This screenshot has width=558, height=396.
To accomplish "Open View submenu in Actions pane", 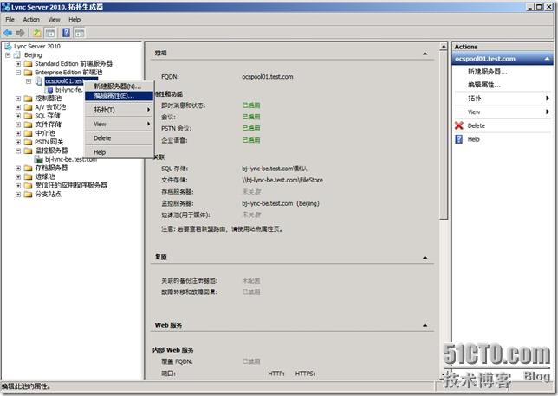I will (503, 112).
